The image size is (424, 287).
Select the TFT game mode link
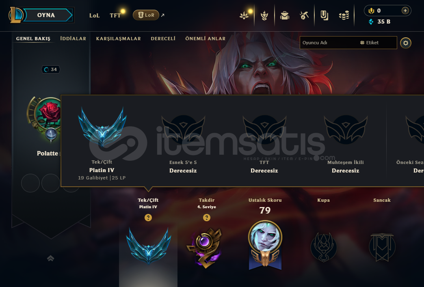(115, 15)
